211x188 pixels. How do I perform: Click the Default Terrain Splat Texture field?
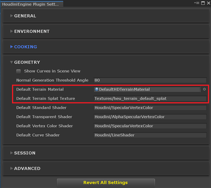pos(150,99)
